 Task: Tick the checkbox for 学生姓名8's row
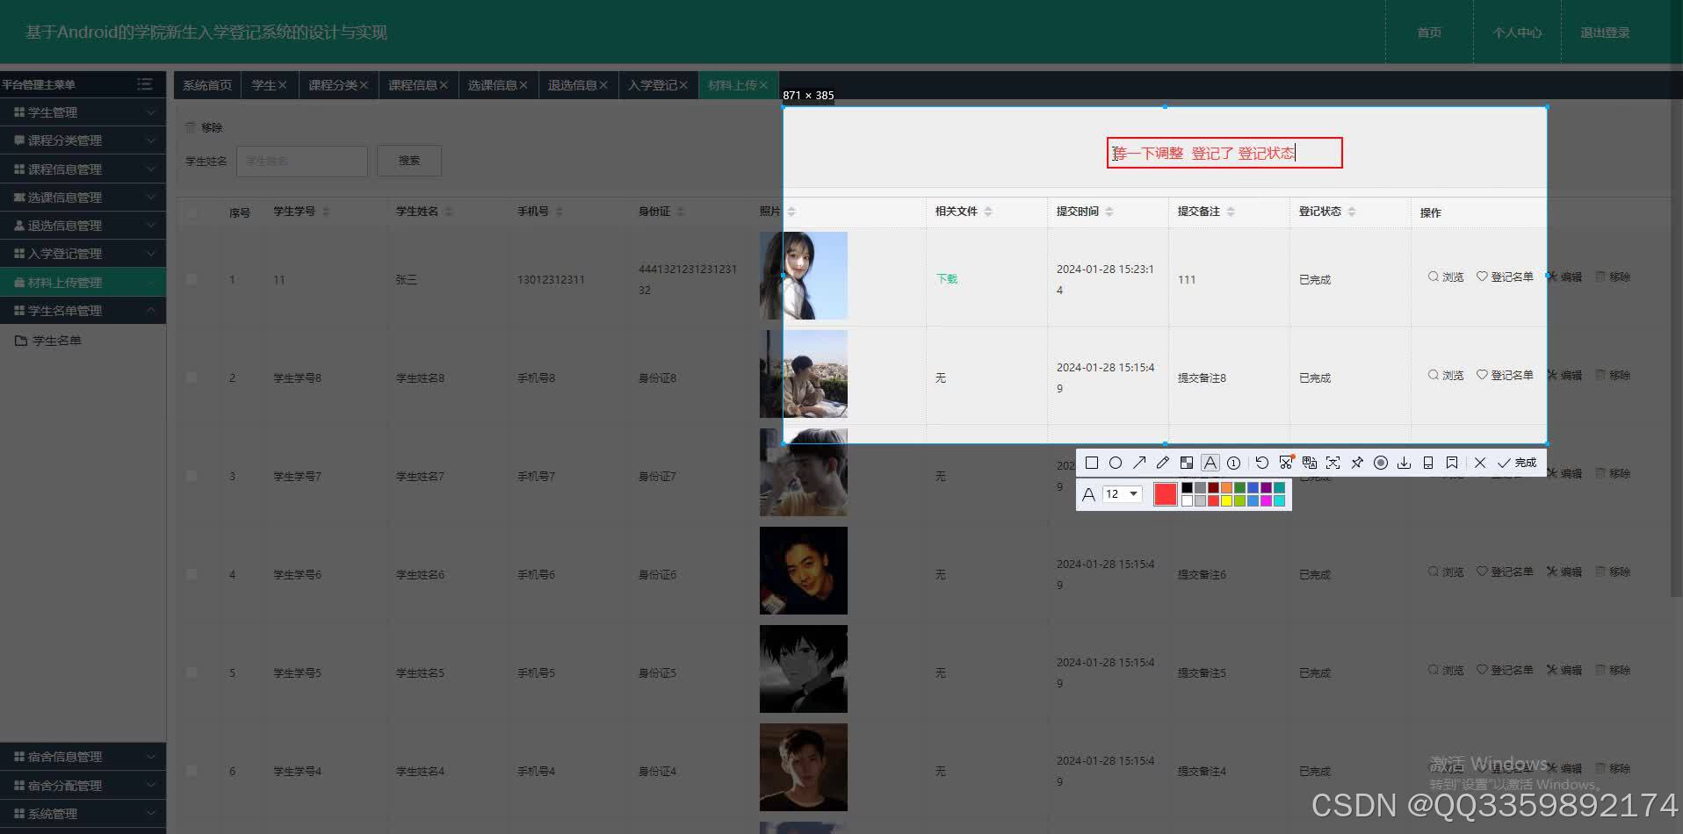click(192, 377)
